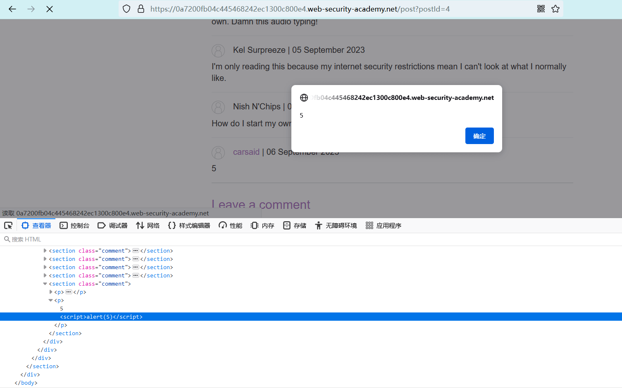Open the tracking protection shield icon
The width and height of the screenshot is (622, 388).
127,9
